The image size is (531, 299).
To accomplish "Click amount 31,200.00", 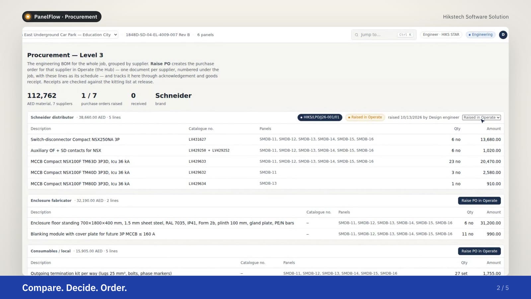I will point(491,223).
